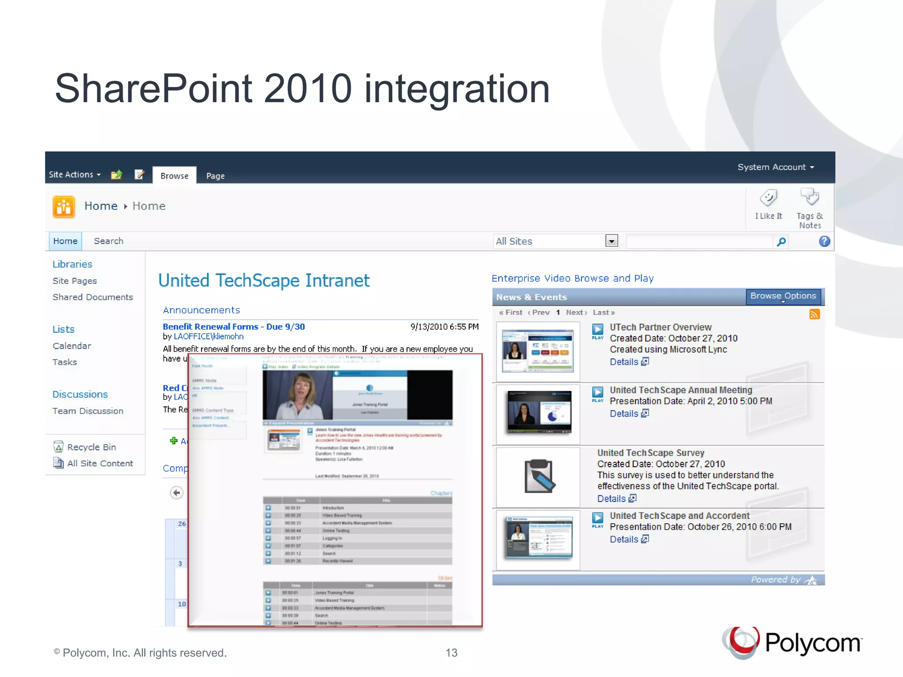Click Prev in video pager
The height and width of the screenshot is (677, 903).
point(538,312)
